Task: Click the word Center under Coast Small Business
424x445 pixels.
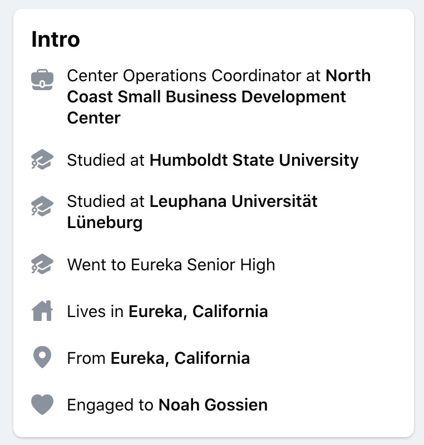Action: pyautogui.click(x=94, y=118)
